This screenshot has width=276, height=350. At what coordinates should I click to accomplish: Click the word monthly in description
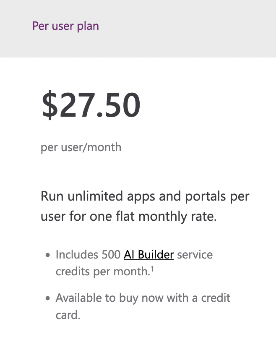point(163,217)
